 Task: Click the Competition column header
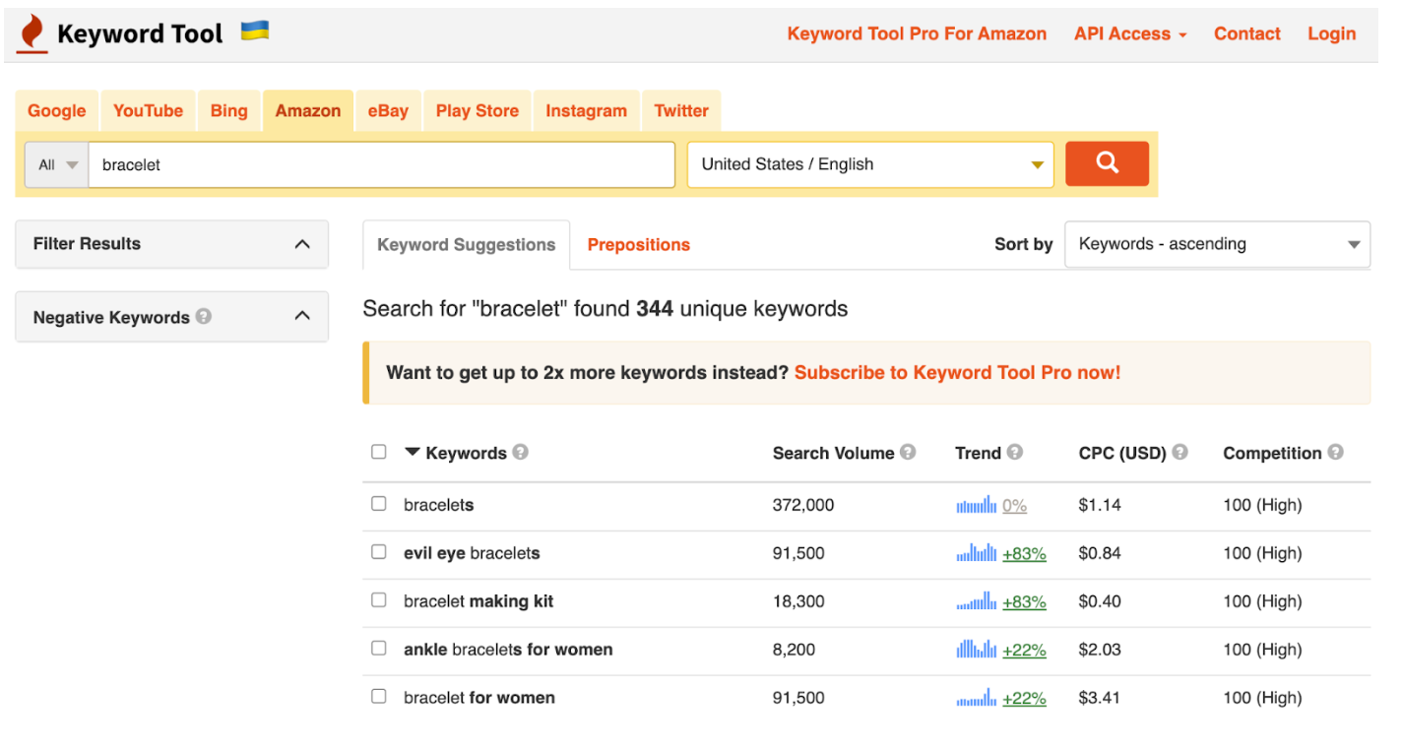(x=1272, y=453)
